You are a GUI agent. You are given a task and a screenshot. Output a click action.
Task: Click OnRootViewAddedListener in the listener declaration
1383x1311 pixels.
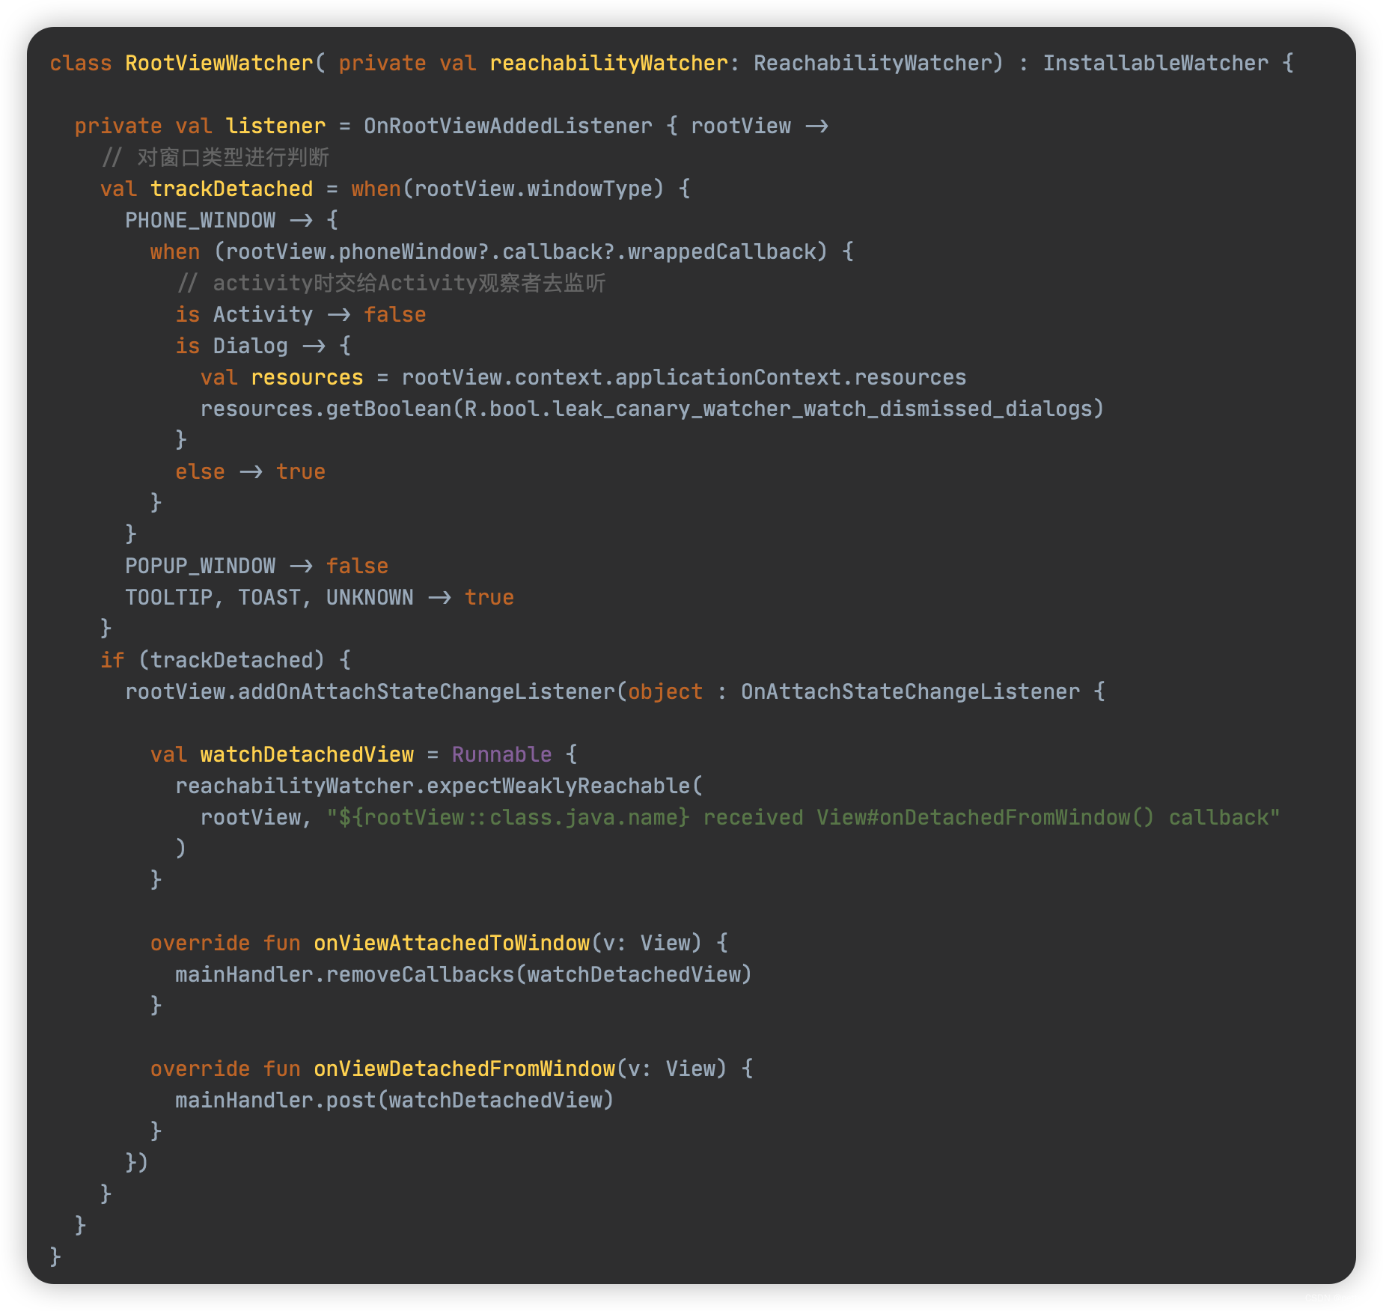click(x=508, y=126)
